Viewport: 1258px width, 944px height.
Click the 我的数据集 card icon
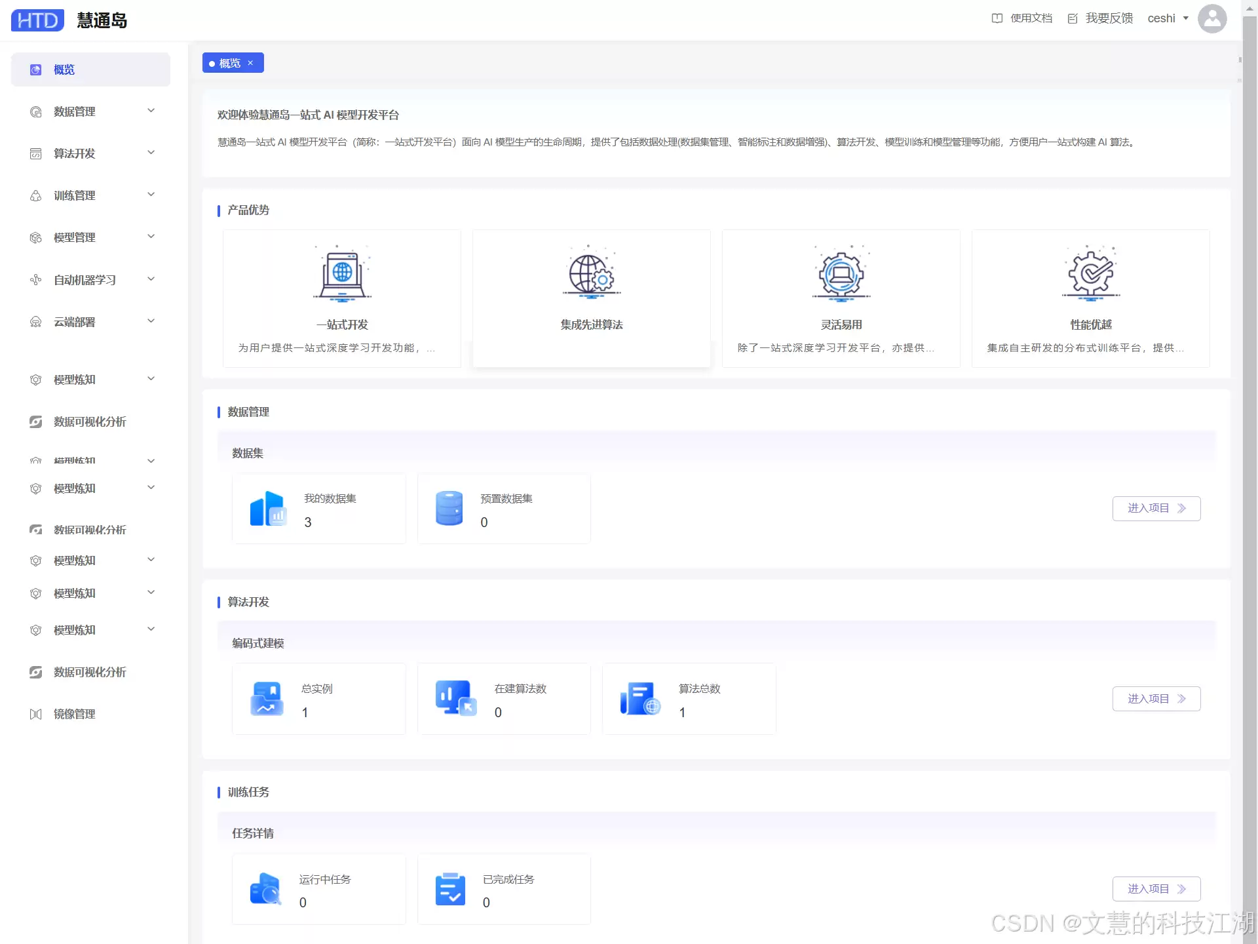267,508
